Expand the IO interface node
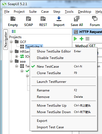The image size is (102, 134). (16, 56)
